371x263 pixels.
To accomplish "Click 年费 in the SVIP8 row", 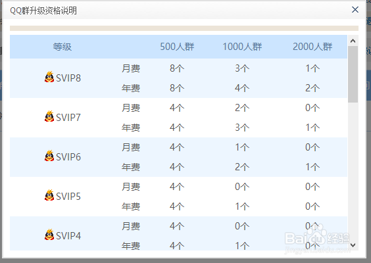I will (131, 88).
